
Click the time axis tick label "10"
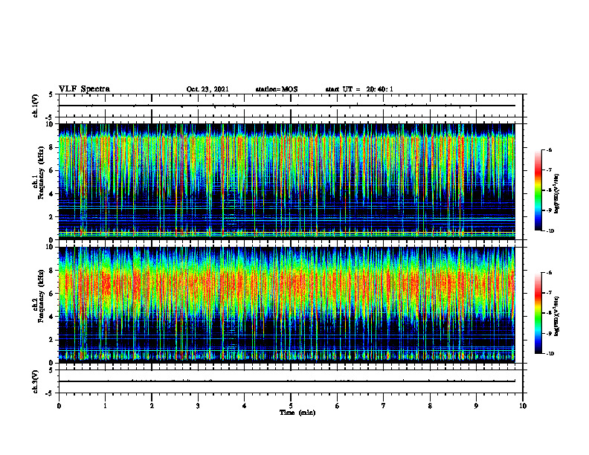[x=523, y=406]
